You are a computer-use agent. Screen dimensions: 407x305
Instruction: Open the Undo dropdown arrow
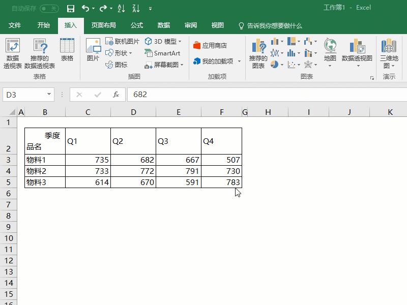click(92, 8)
